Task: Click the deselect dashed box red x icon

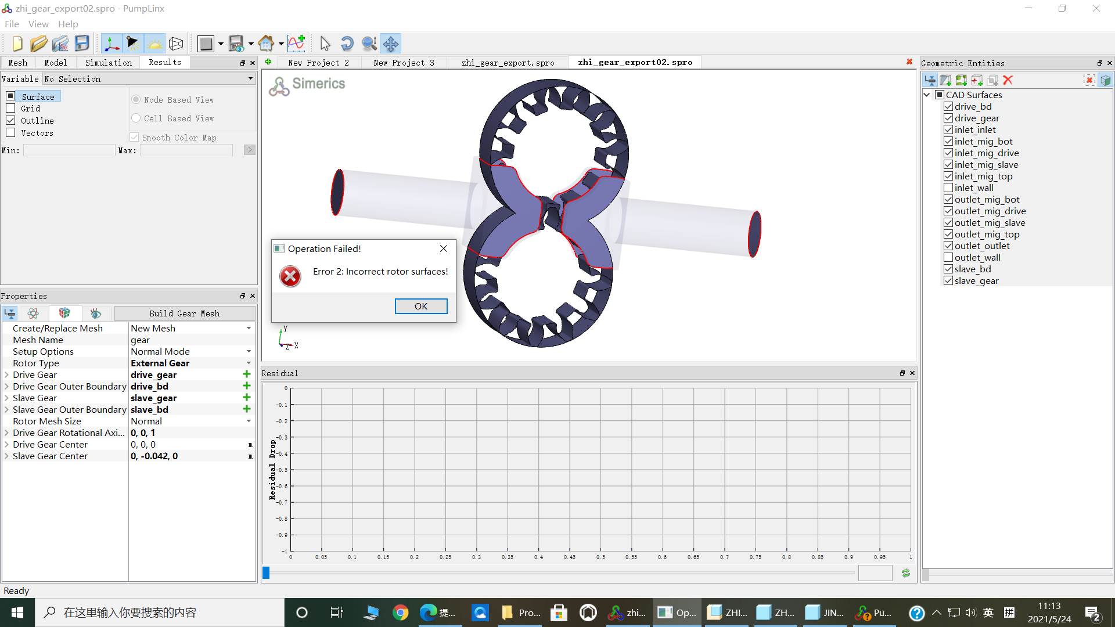Action: (1089, 80)
